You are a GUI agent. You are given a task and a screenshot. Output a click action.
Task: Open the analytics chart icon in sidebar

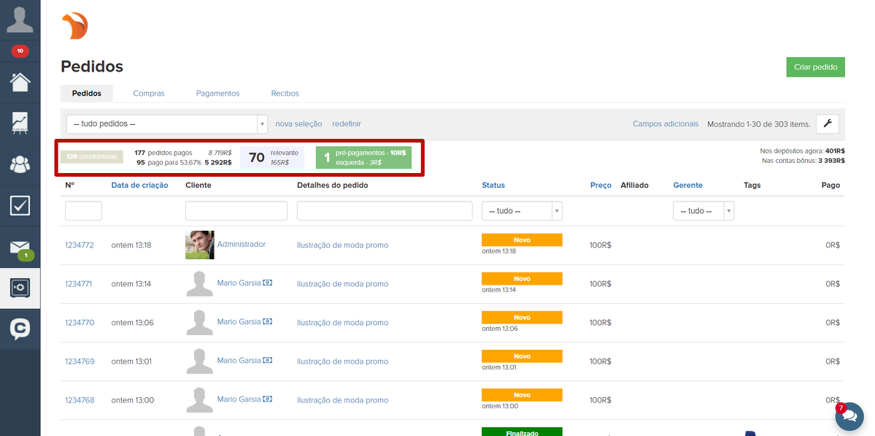(x=20, y=123)
